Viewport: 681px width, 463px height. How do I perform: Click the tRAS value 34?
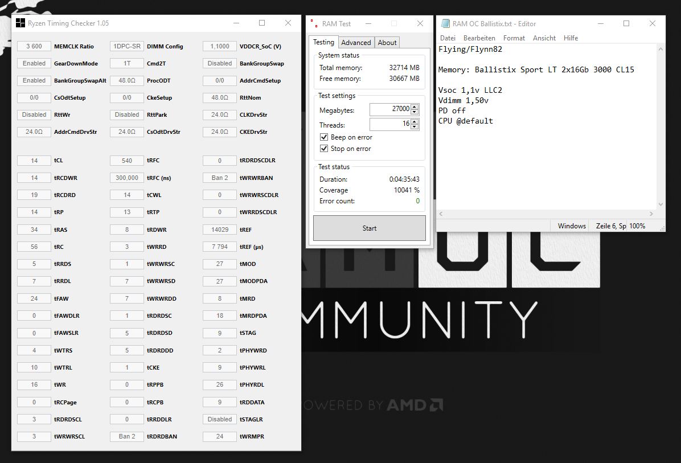click(x=34, y=230)
